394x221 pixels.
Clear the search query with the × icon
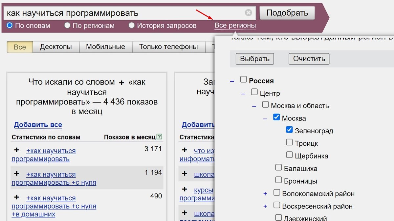(x=249, y=12)
